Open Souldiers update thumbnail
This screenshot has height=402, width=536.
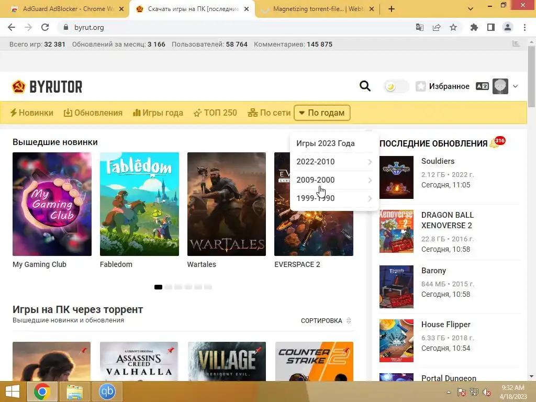(x=396, y=177)
